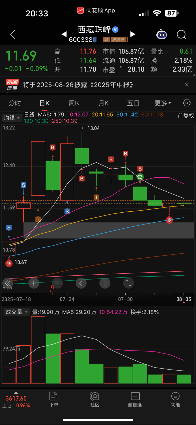Viewport: 196px width, 425px height.
Task: Tap the green 空 signal marker
Action: click(x=140, y=177)
